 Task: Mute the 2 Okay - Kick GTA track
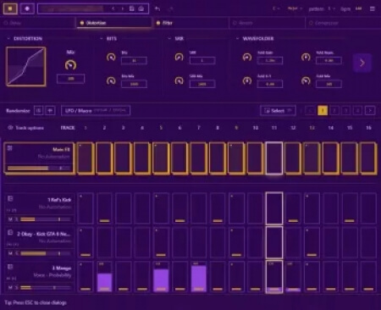[10, 253]
